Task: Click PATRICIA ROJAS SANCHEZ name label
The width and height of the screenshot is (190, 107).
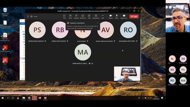Action: 36,41
